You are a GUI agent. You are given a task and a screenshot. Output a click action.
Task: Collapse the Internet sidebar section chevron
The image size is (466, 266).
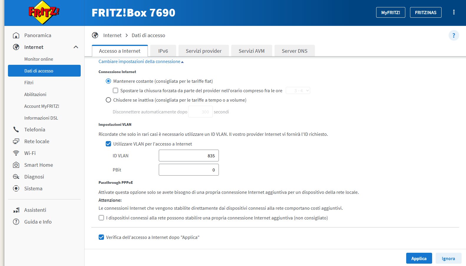tap(76, 47)
